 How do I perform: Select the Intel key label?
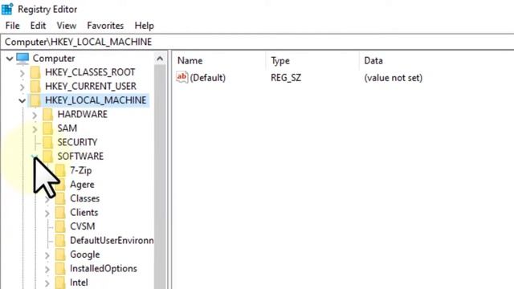(79, 283)
